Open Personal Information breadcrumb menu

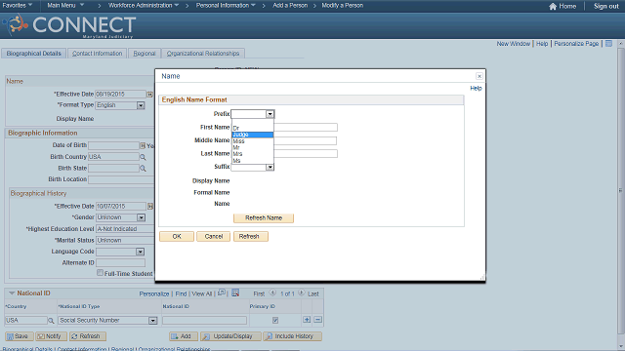(226, 6)
